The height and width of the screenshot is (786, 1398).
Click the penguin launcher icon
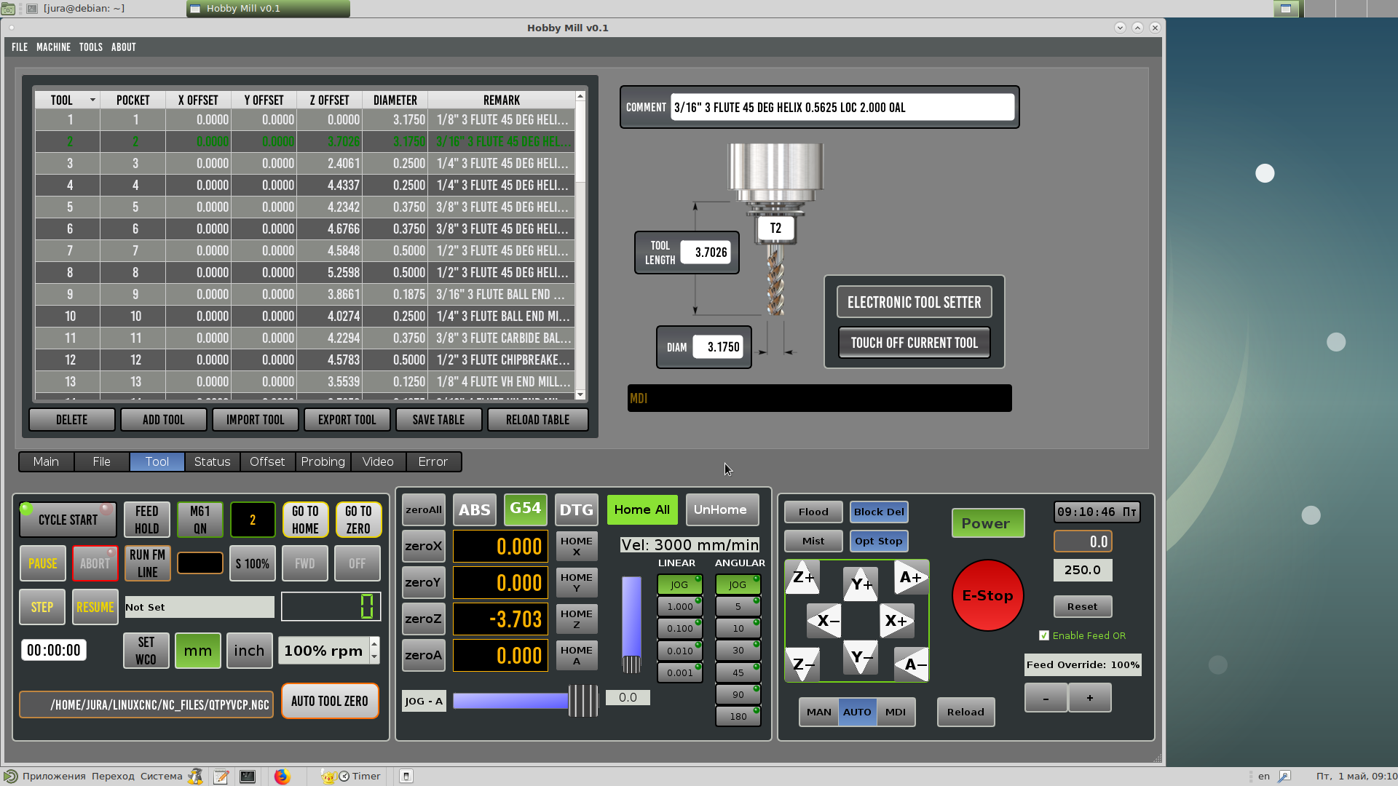pos(195,777)
